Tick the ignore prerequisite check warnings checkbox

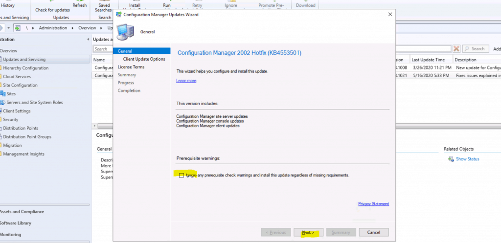(182, 176)
